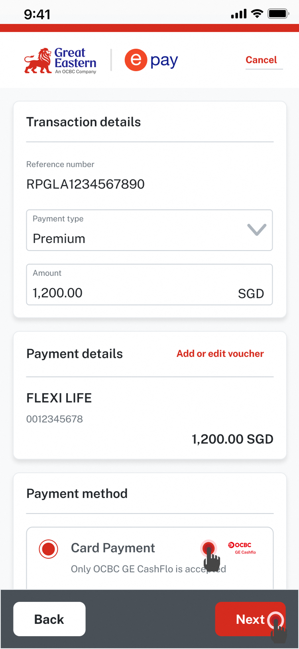299x649 pixels.
Task: Tap the RPGLA1234567890 reference number
Action: [x=85, y=184]
